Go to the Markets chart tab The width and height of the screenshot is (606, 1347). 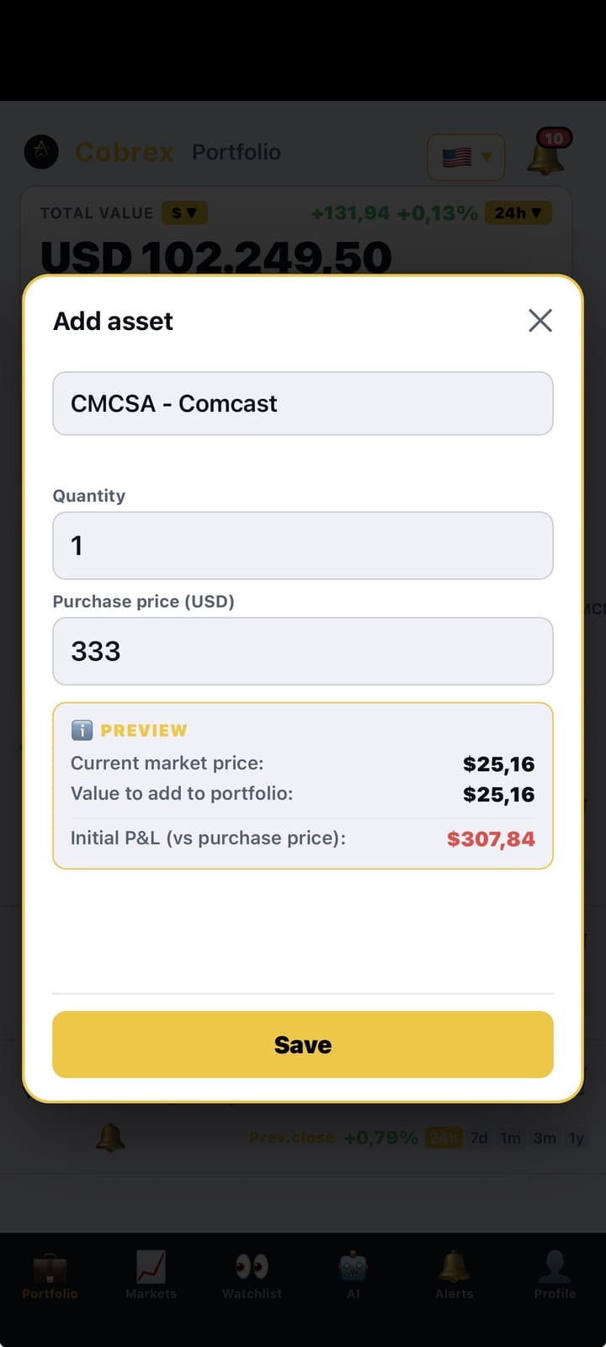click(x=151, y=1275)
